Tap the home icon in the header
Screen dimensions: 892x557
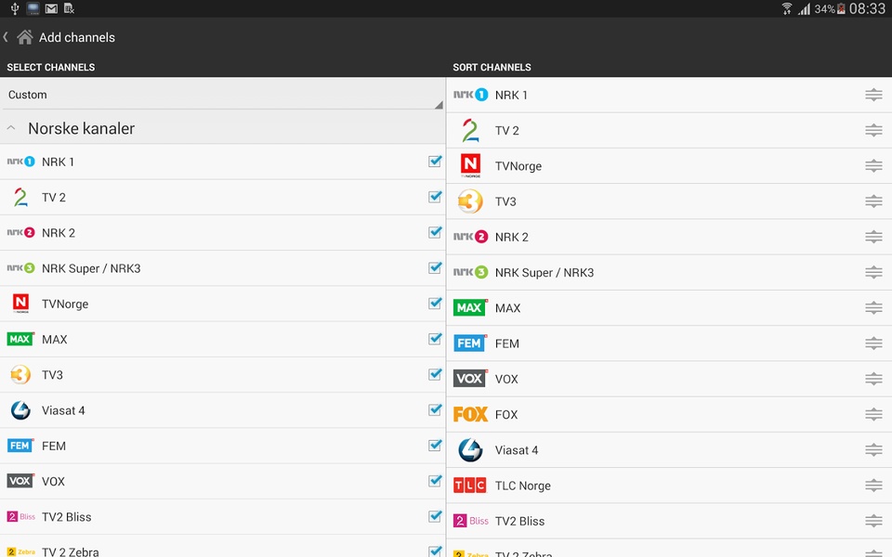(25, 37)
